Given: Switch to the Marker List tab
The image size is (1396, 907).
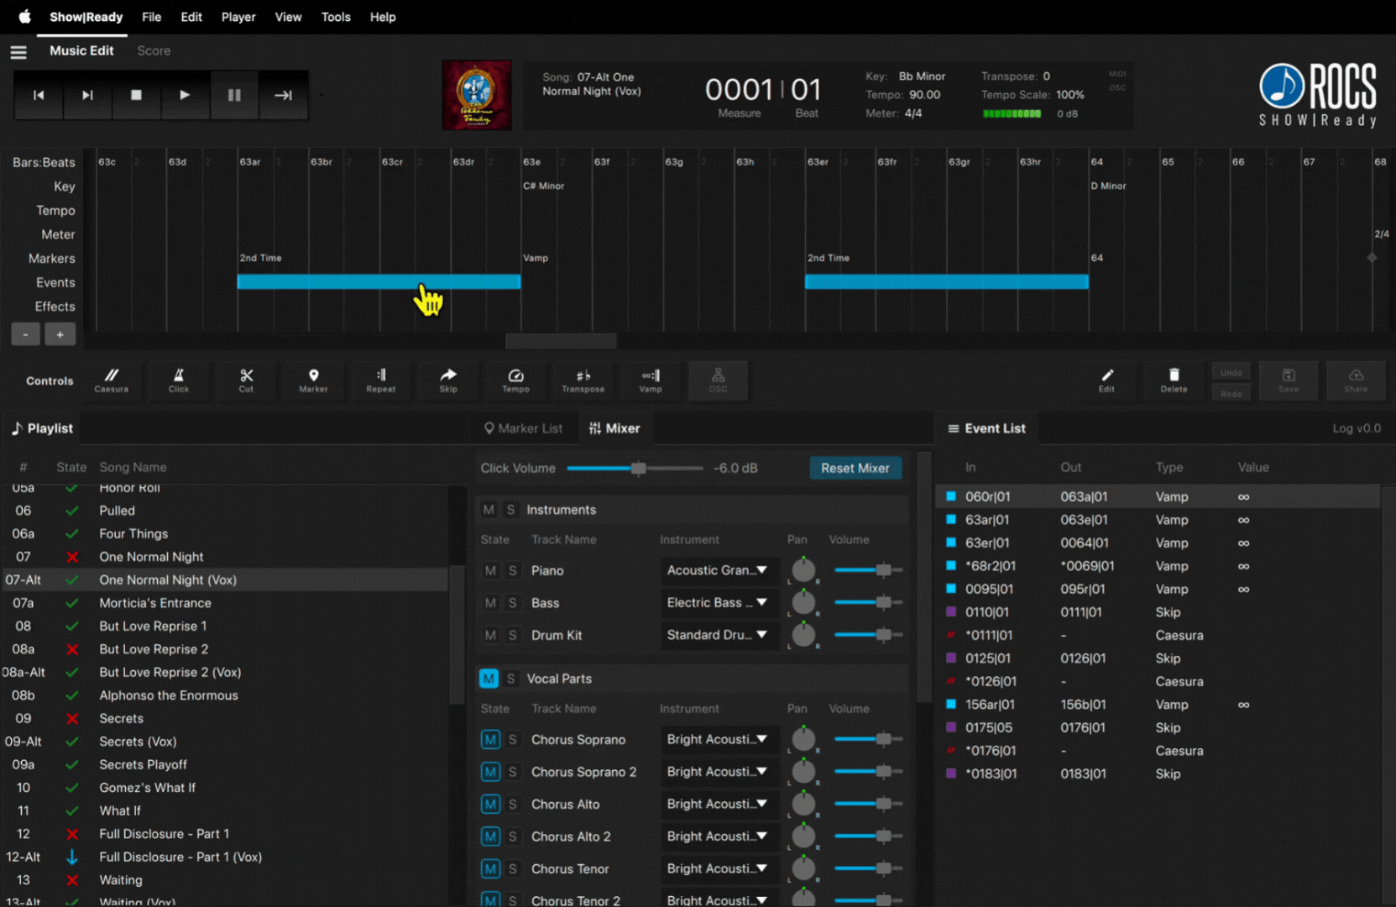Looking at the screenshot, I should tap(523, 428).
